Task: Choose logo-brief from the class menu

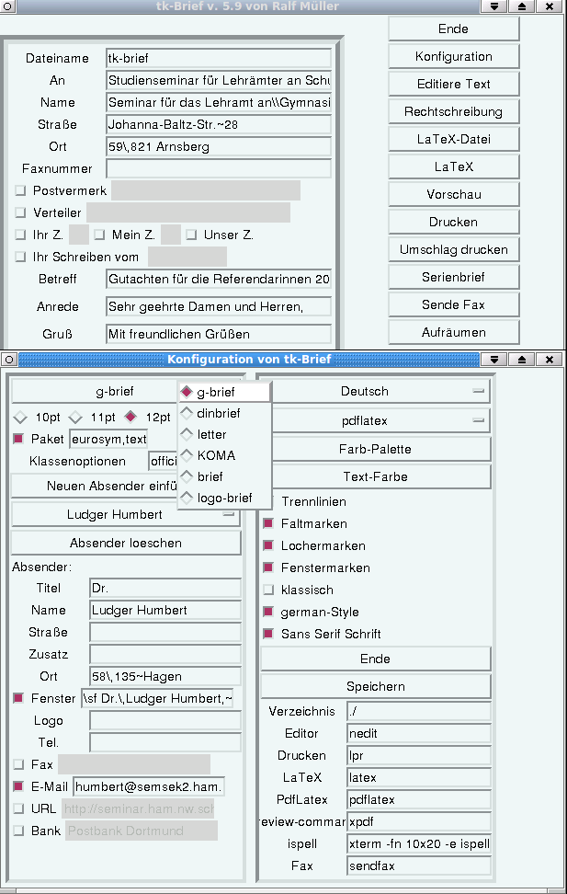Action: (x=224, y=498)
